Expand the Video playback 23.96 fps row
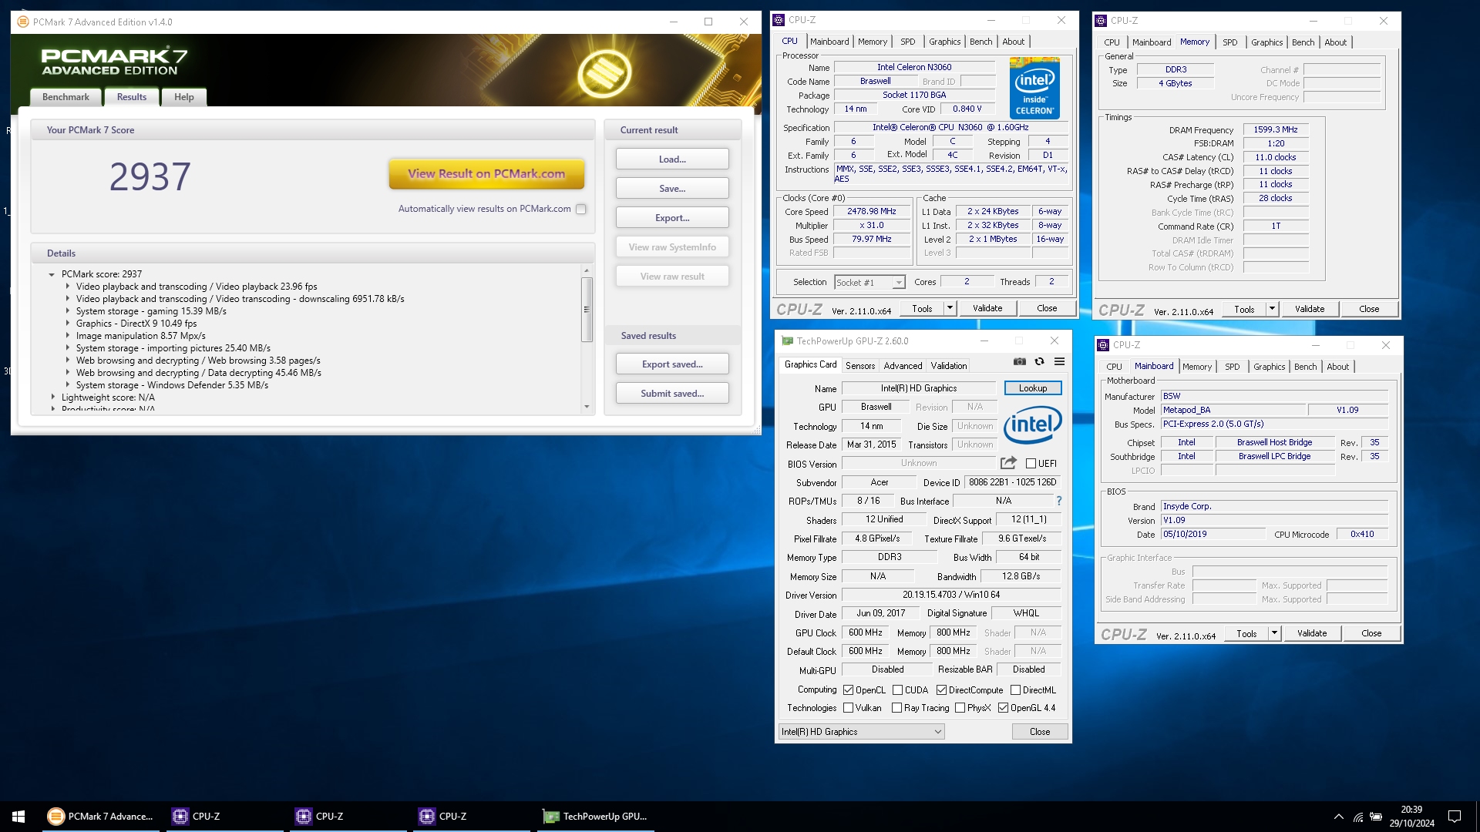The height and width of the screenshot is (832, 1480). coord(68,287)
